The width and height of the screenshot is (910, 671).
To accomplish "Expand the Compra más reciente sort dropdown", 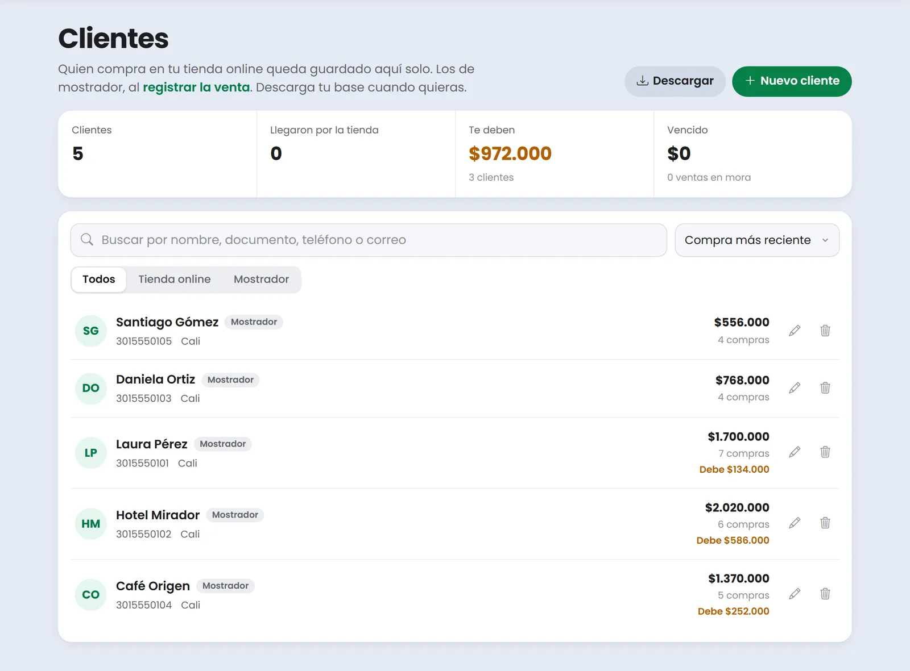I will [757, 240].
